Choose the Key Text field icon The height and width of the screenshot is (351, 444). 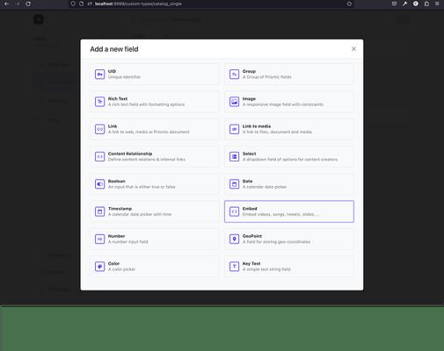(x=234, y=267)
